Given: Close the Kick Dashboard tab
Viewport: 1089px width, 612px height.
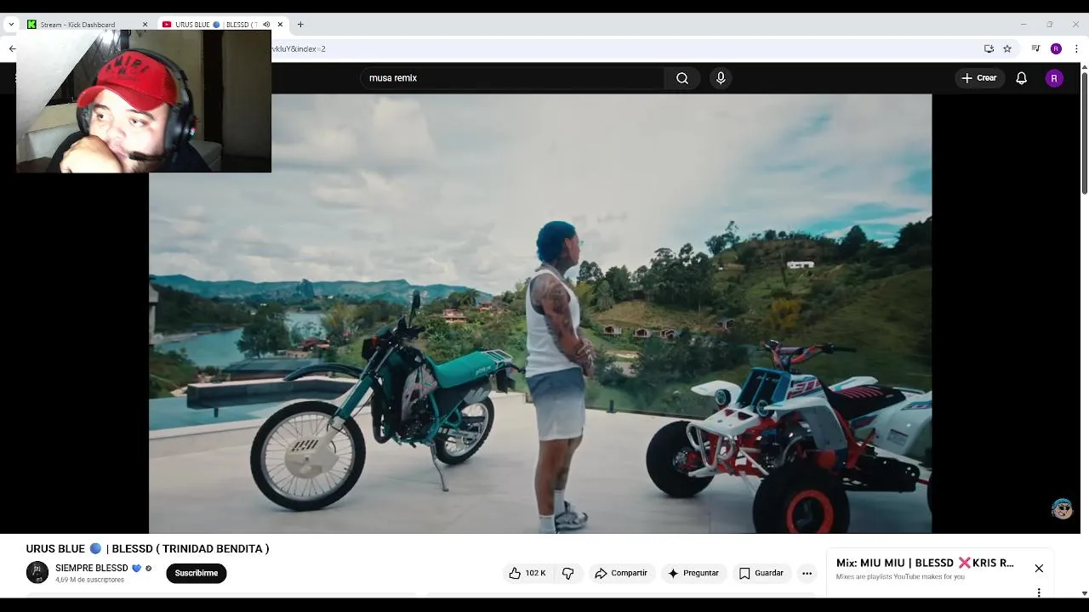Looking at the screenshot, I should 145,25.
